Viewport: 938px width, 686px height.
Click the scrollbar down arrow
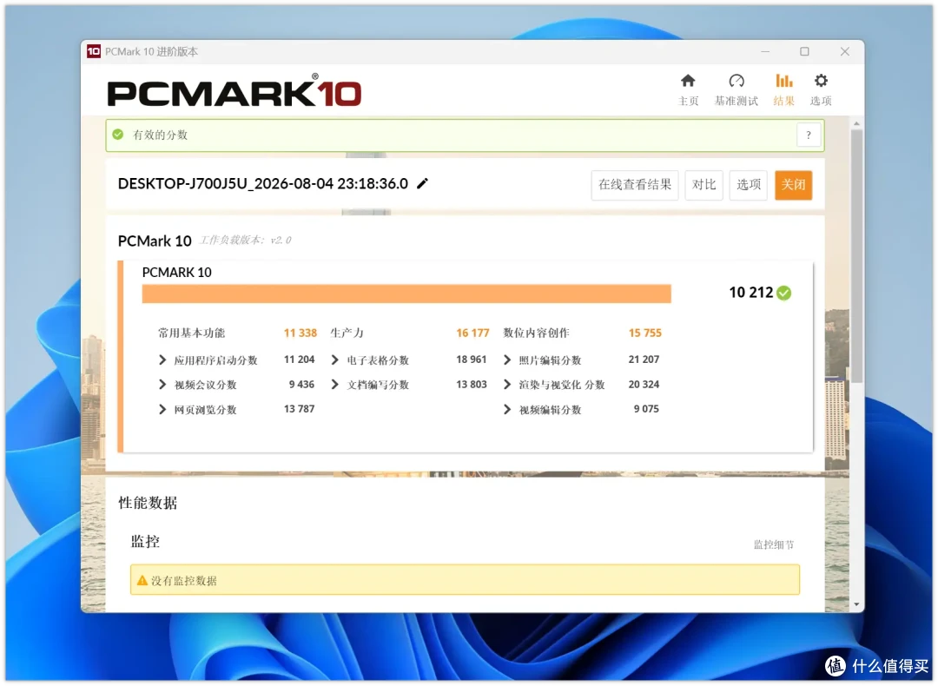856,604
